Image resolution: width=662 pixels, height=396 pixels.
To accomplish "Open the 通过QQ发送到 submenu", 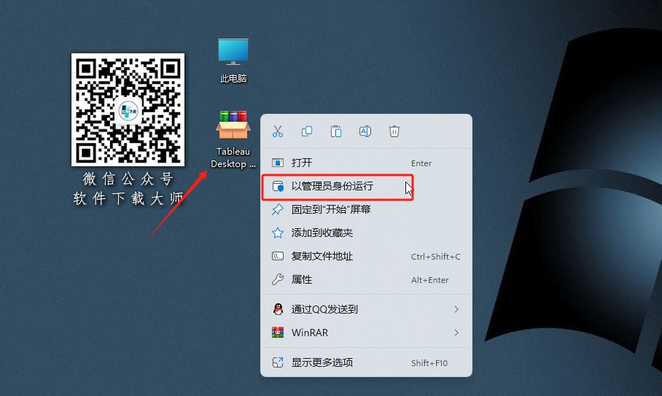I will 366,309.
